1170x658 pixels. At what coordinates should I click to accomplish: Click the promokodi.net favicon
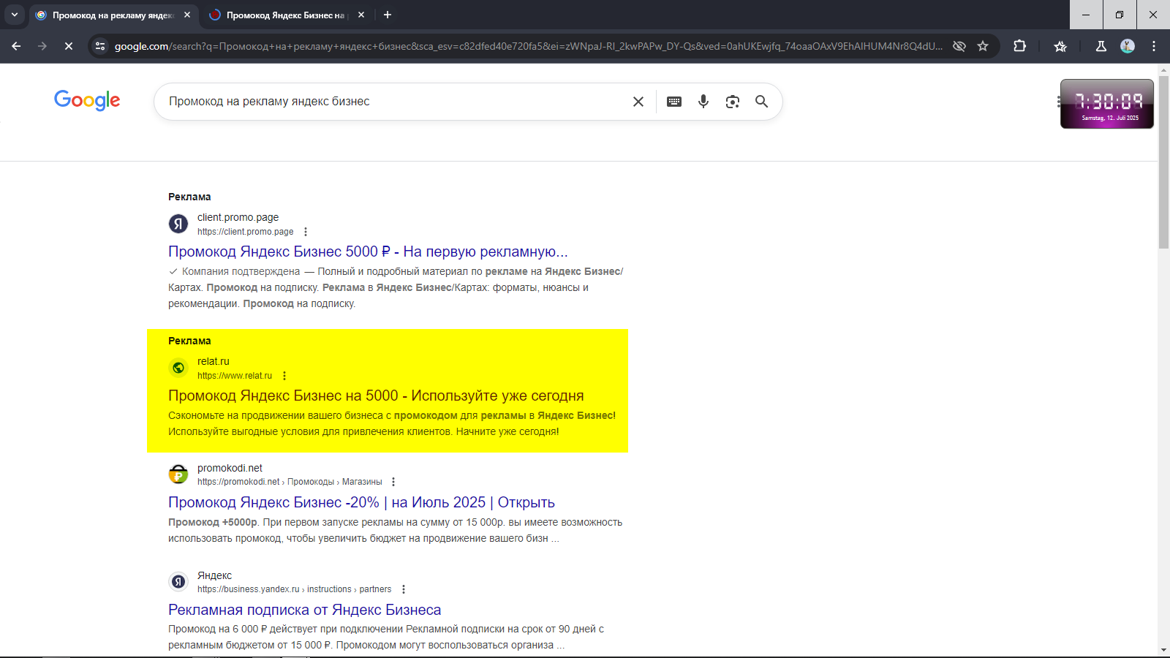[178, 474]
